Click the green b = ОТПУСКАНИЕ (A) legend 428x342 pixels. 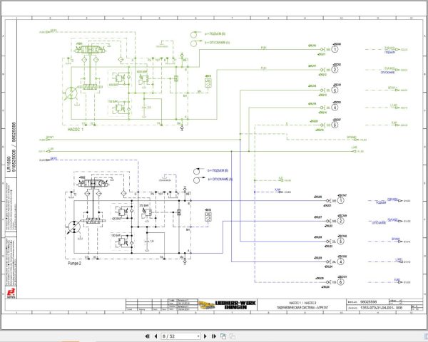218,43
